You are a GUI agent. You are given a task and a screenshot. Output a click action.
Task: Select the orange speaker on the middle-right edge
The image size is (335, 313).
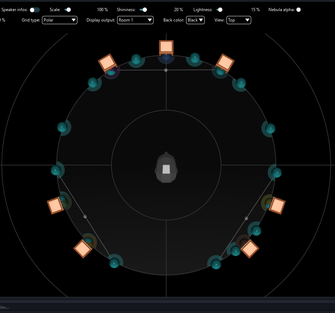pos(277,206)
